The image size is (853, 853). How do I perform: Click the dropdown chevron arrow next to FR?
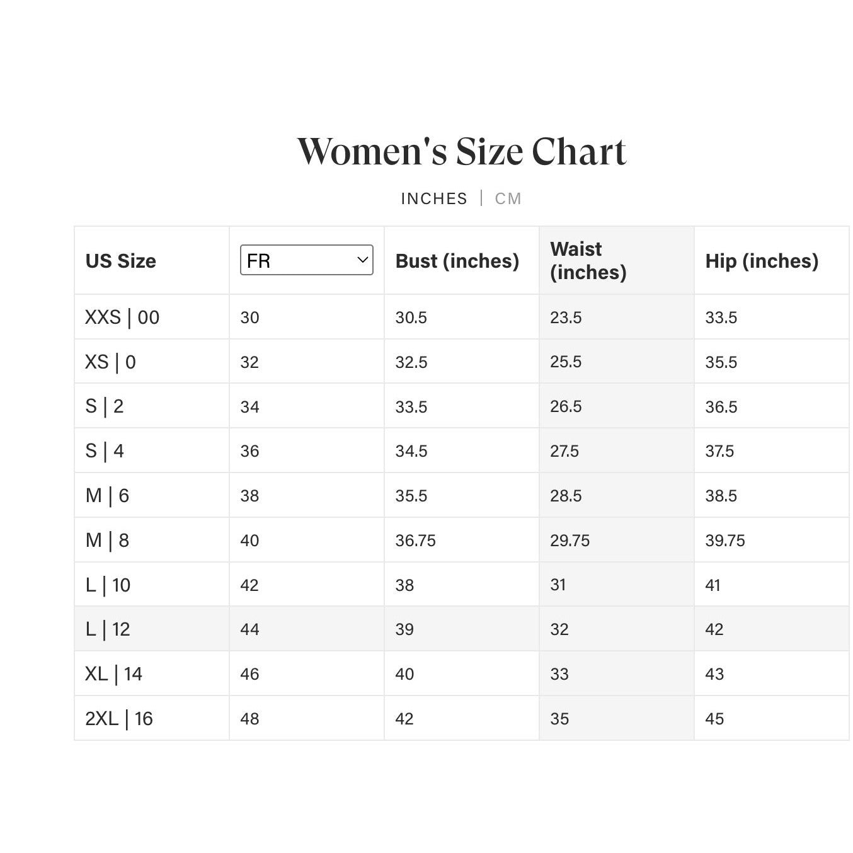tap(362, 260)
